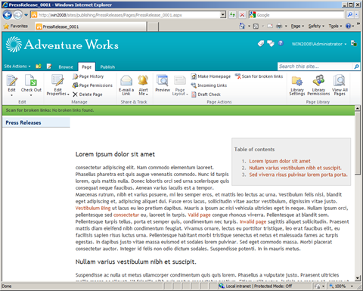The height and width of the screenshot is (291, 363).
Task: Click Make Homepage
Action: pyautogui.click(x=211, y=76)
